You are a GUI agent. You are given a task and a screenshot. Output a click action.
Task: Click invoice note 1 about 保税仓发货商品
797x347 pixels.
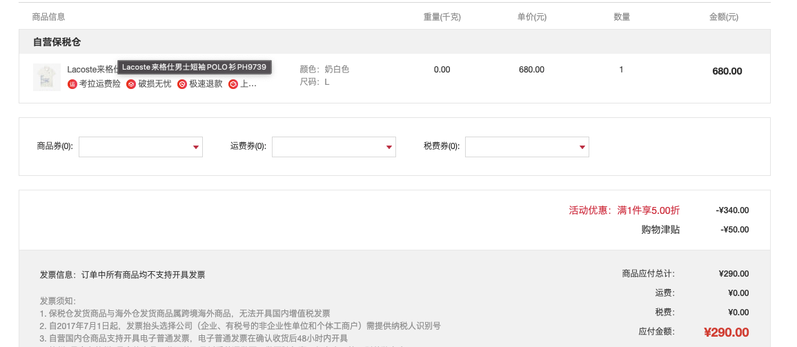click(185, 313)
